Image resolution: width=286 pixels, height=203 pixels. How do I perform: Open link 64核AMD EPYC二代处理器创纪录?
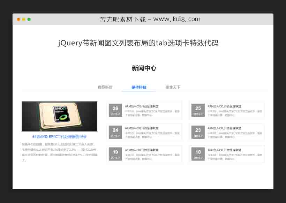pyautogui.click(x=59, y=137)
